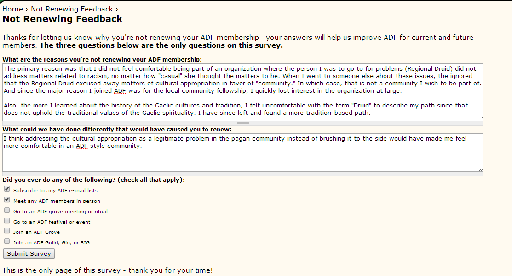The height and width of the screenshot is (276, 512).
Task: Open the Home breadcrumb link
Action: [x=12, y=9]
